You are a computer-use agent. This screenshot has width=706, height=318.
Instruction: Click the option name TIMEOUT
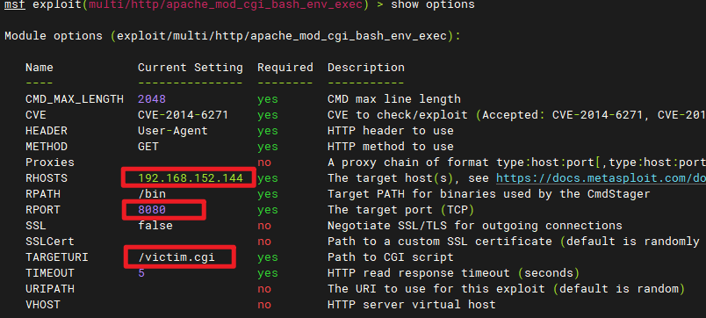pos(50,273)
